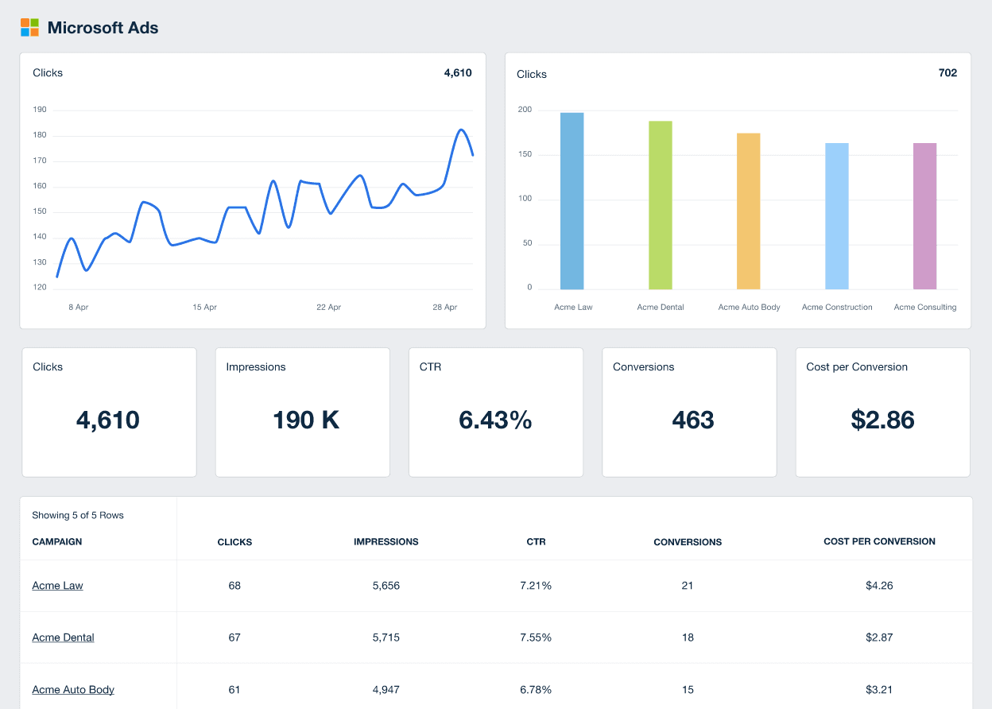The width and height of the screenshot is (992, 709).
Task: Click the CTR card showing 6.43%
Action: 495,412
